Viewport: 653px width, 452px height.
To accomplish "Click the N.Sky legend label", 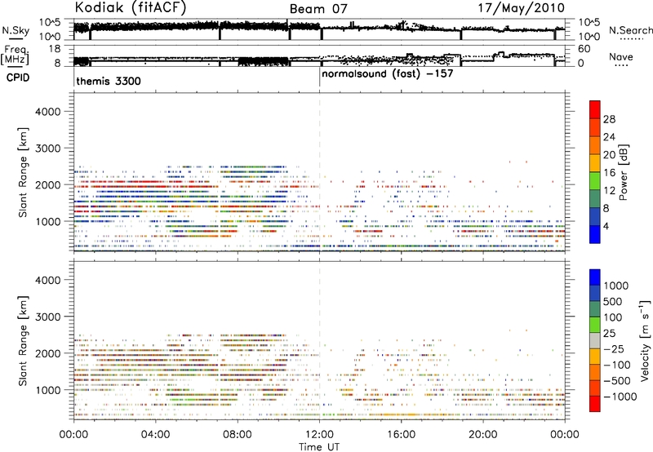I will click(x=16, y=30).
